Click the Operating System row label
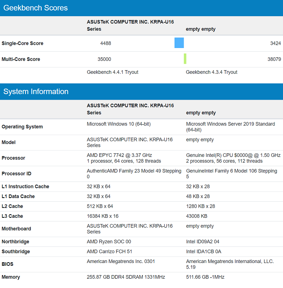 (x=22, y=127)
